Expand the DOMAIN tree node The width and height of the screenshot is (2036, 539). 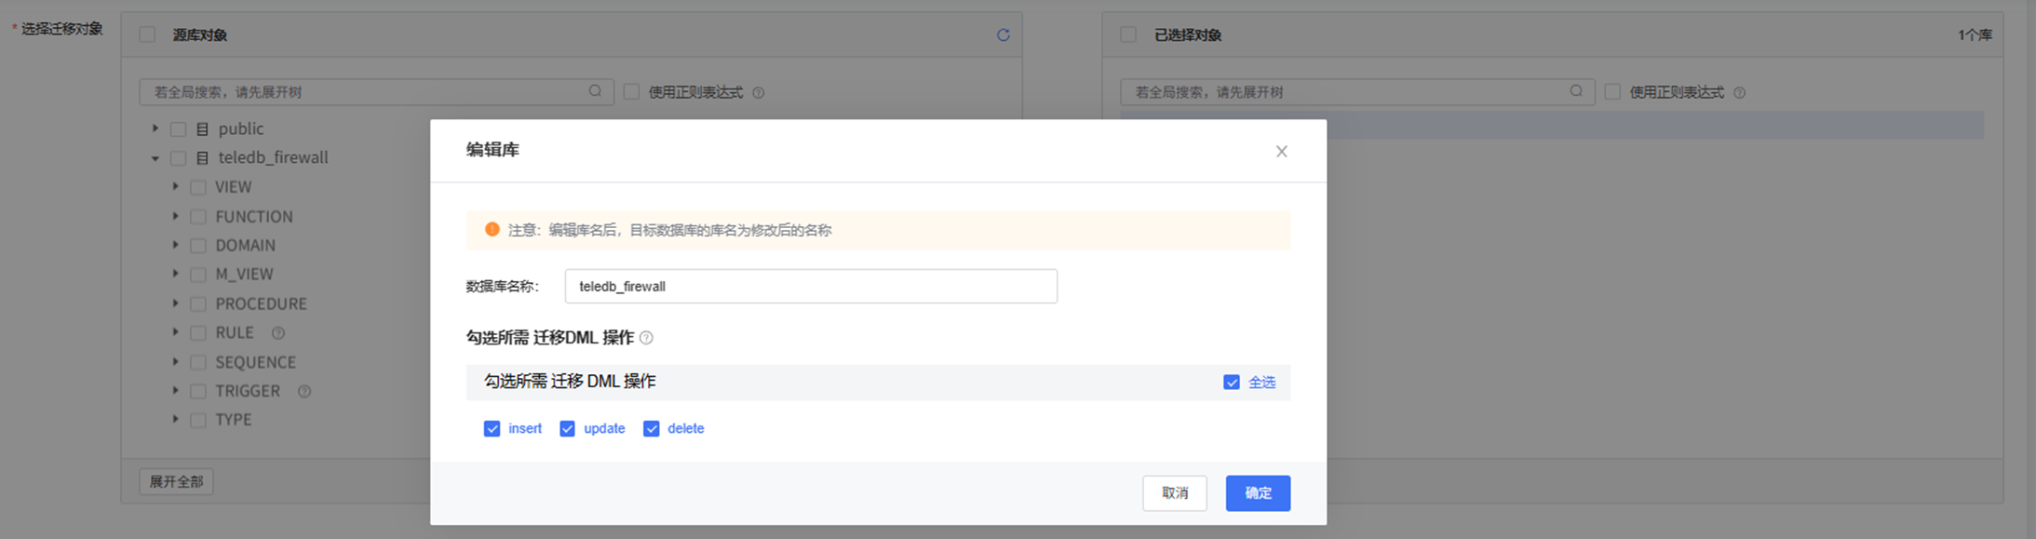pos(175,245)
